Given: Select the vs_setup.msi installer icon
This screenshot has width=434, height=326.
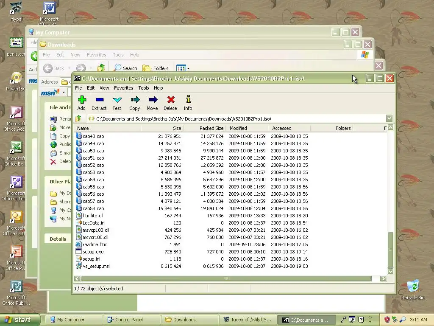Looking at the screenshot, I should (x=78, y=266).
